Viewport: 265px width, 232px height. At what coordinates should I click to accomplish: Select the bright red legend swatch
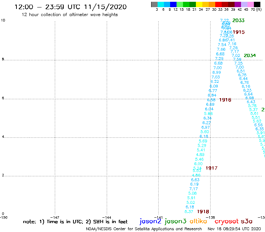(x=218, y=4)
